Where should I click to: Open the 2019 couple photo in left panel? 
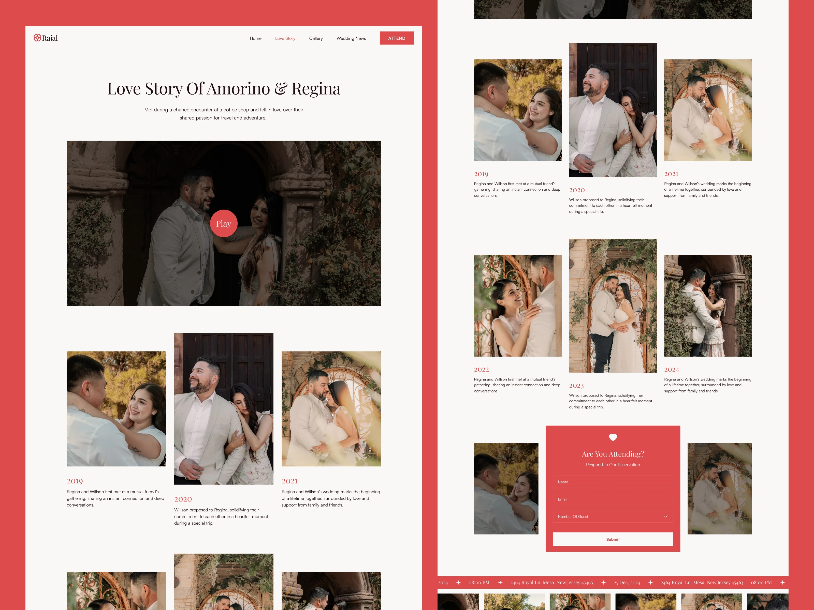click(x=116, y=408)
